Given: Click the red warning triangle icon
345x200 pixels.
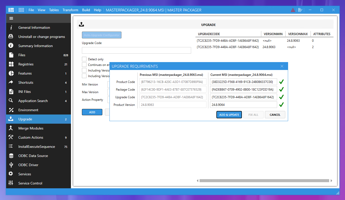Looking at the screenshot, I should tap(293, 10).
